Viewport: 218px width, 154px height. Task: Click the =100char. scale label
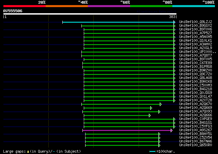(x=166, y=152)
